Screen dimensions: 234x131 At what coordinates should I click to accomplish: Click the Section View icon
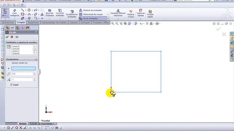coord(125,23)
